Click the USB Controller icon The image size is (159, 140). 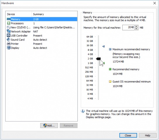pos(8,35)
